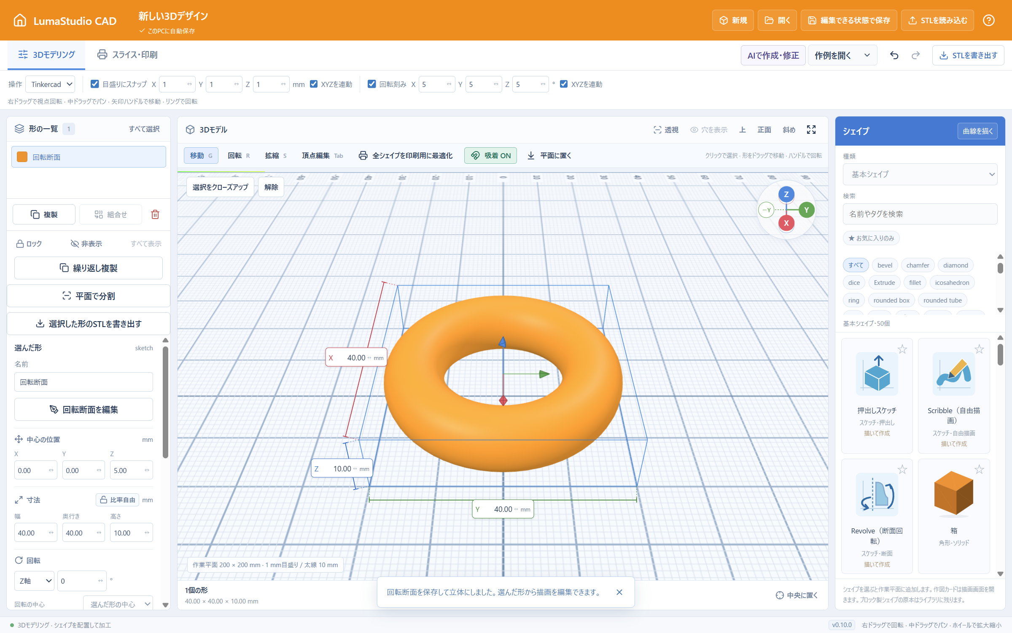Viewport: 1012px width, 633px height.
Task: Favorite the 押出しスケッチ shape star
Action: 902,349
